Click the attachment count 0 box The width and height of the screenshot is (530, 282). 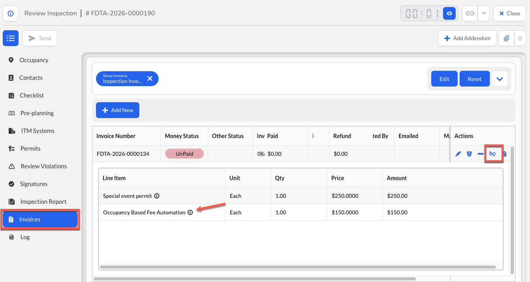(520, 38)
